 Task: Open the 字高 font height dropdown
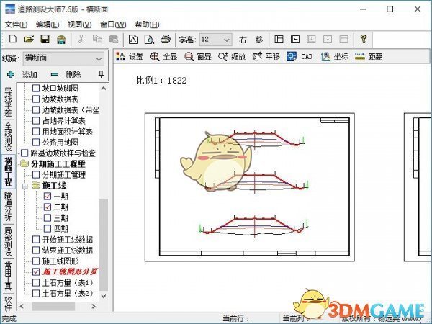(x=215, y=40)
